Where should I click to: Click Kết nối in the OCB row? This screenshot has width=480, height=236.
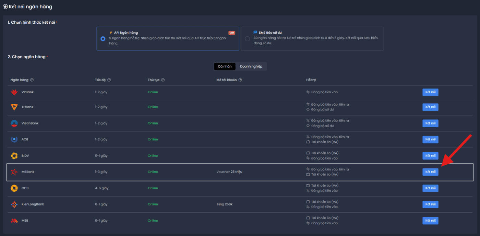430,188
